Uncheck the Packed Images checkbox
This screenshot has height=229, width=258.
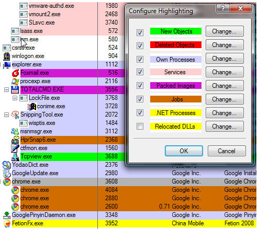pyautogui.click(x=140, y=86)
